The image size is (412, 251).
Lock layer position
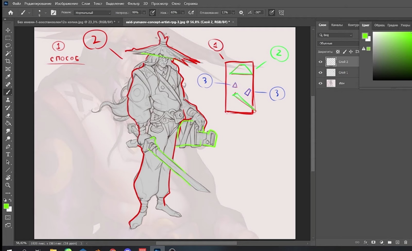tap(351, 52)
